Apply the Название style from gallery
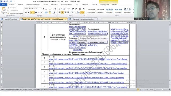Screen dimensions: 171x96 point(127,11)
